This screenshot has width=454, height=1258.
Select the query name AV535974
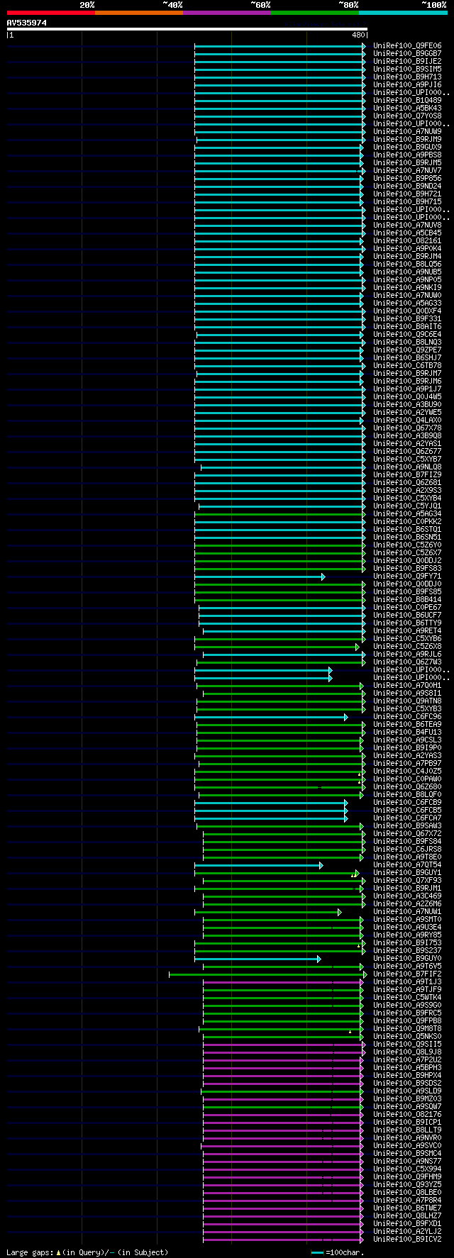click(x=26, y=23)
